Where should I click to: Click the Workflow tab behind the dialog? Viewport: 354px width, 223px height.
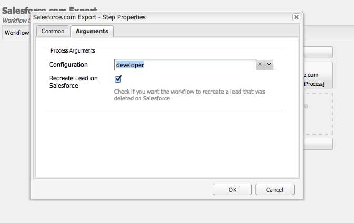click(16, 33)
